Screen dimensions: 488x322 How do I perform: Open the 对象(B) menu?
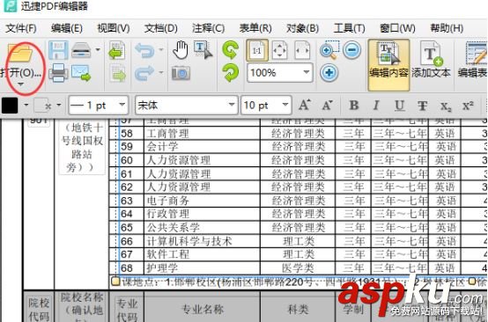[302, 29]
